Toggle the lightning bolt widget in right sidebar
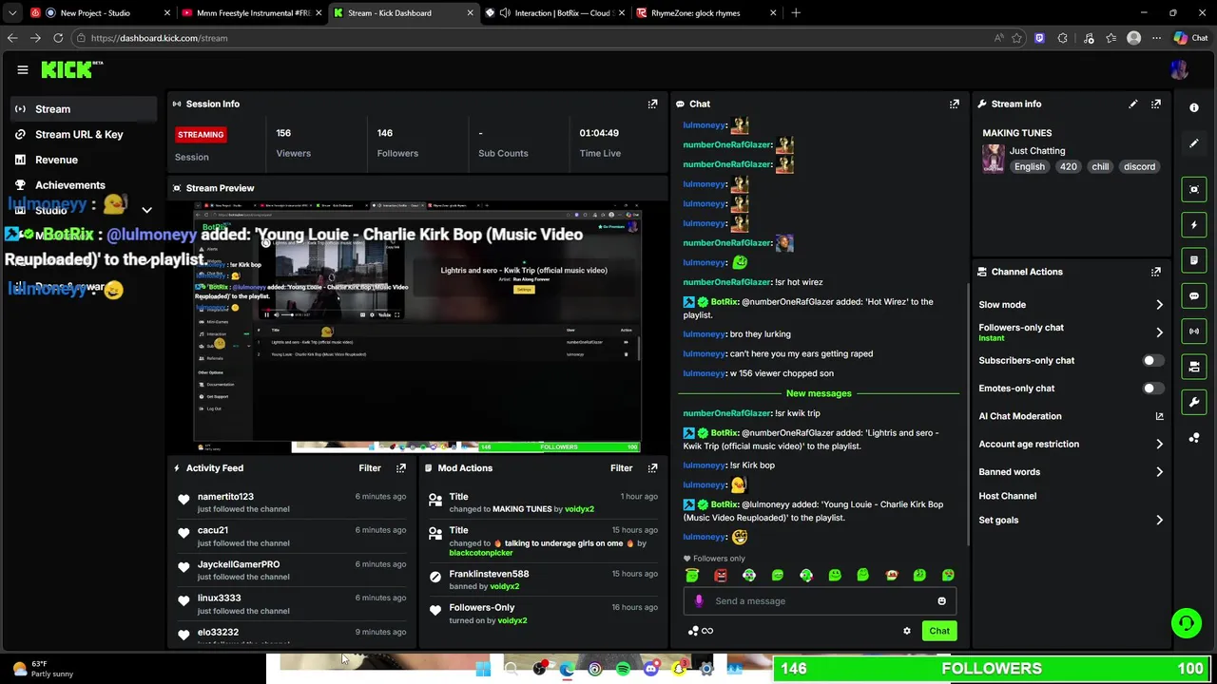1217x684 pixels. tap(1194, 225)
